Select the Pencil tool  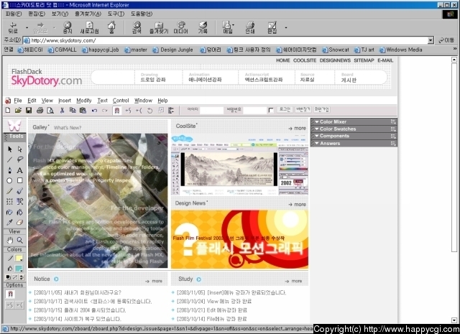pos(9,191)
